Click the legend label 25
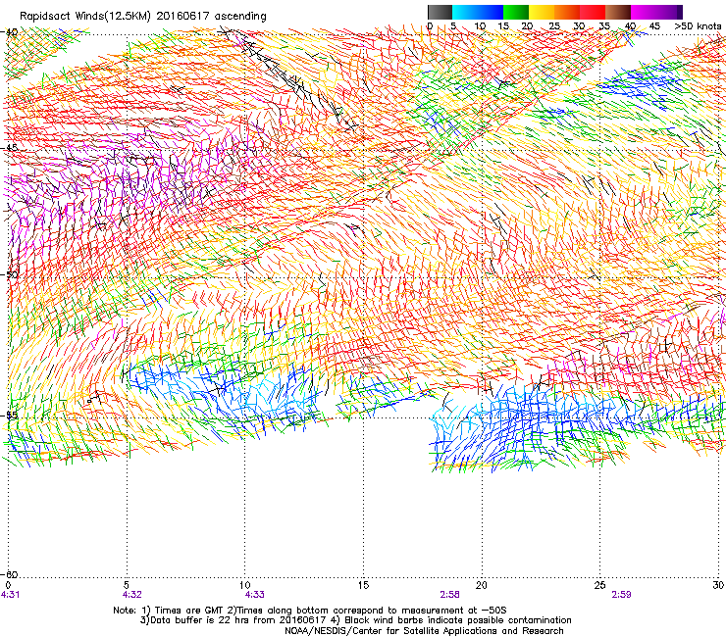The height and width of the screenshot is (637, 726). pyautogui.click(x=554, y=25)
